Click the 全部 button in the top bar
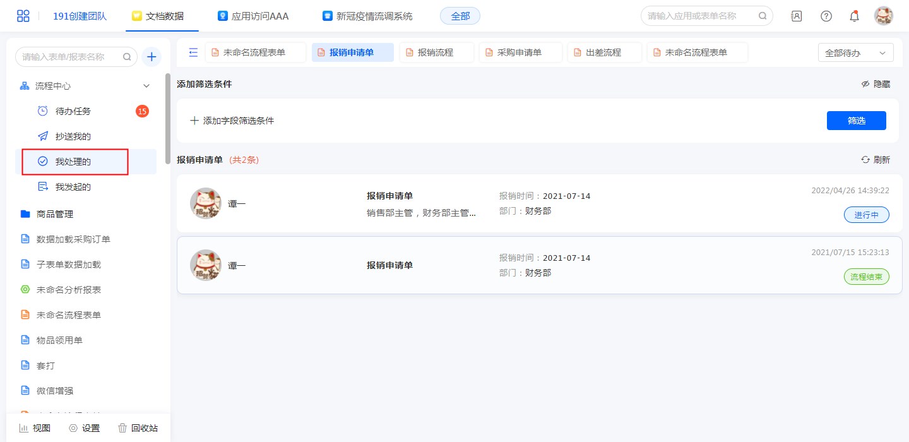This screenshot has height=442, width=909. [460, 16]
